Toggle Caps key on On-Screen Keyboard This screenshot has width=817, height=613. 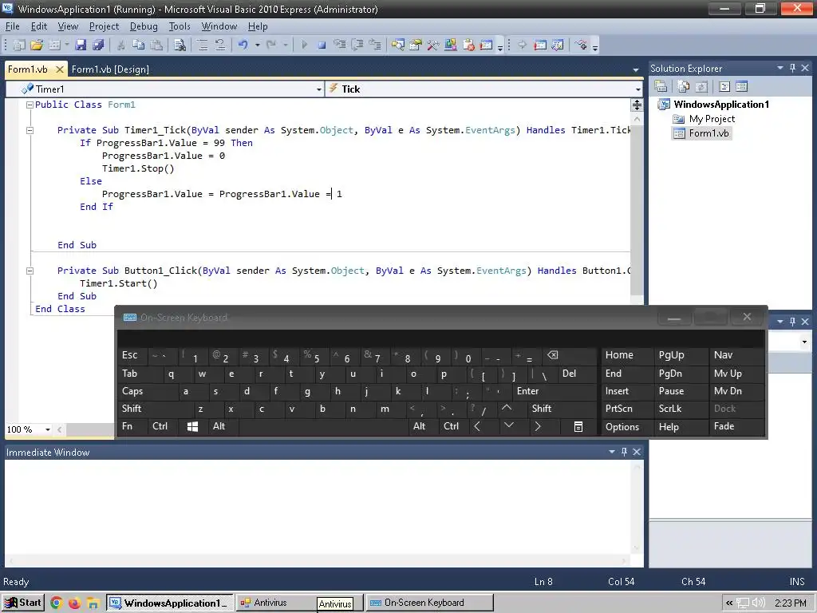pyautogui.click(x=133, y=391)
